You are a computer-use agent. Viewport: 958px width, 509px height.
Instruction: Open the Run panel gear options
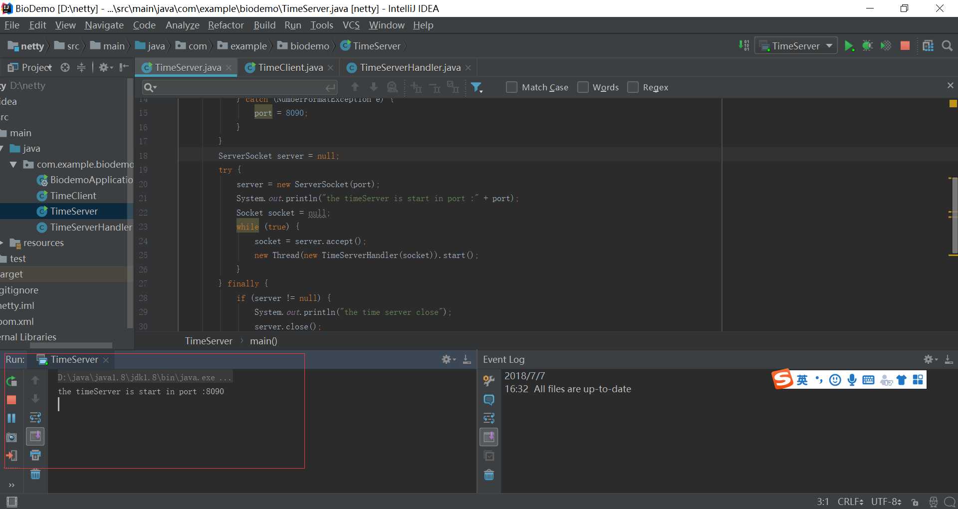point(449,359)
